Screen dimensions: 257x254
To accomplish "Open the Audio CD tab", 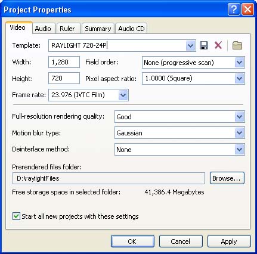I will coord(131,29).
